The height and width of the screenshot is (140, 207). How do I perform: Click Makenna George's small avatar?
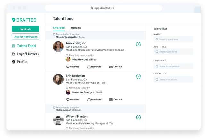pyautogui.click(x=68, y=92)
